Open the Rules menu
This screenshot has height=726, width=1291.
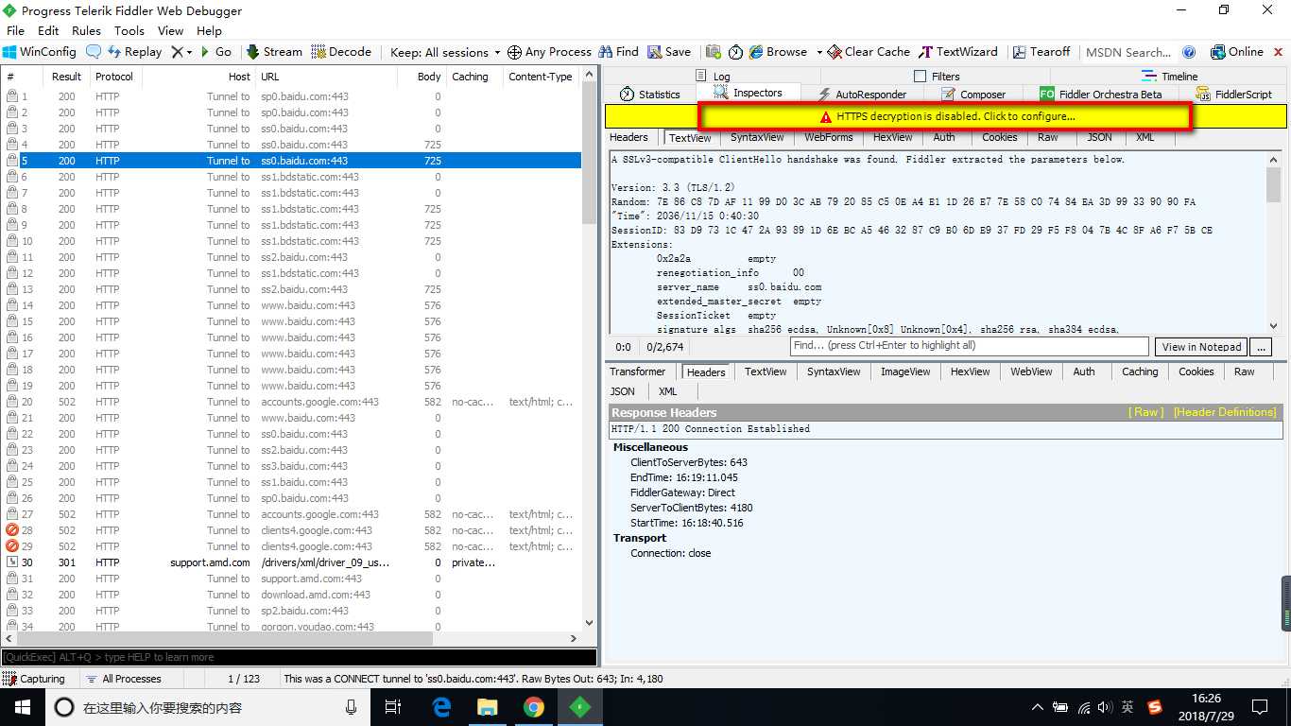[86, 30]
